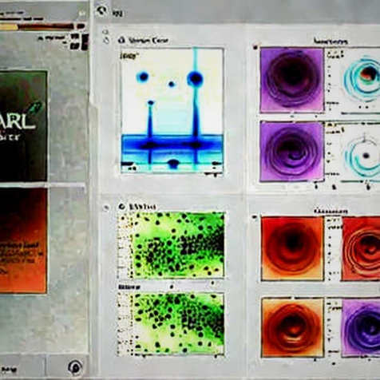Click the small icon left of the lock icon
Screen dimensions: 380x380
click(106, 41)
